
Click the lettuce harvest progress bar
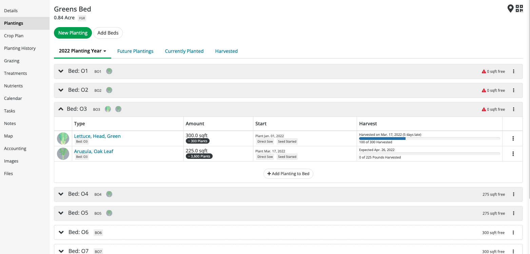point(430,139)
